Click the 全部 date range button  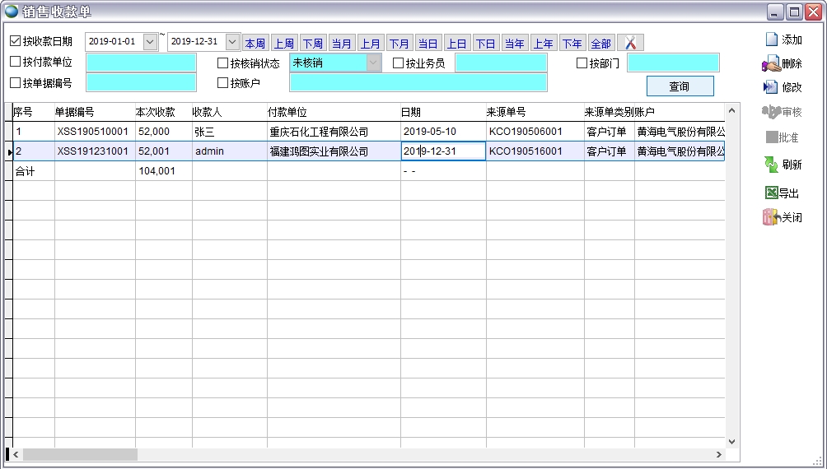(601, 44)
